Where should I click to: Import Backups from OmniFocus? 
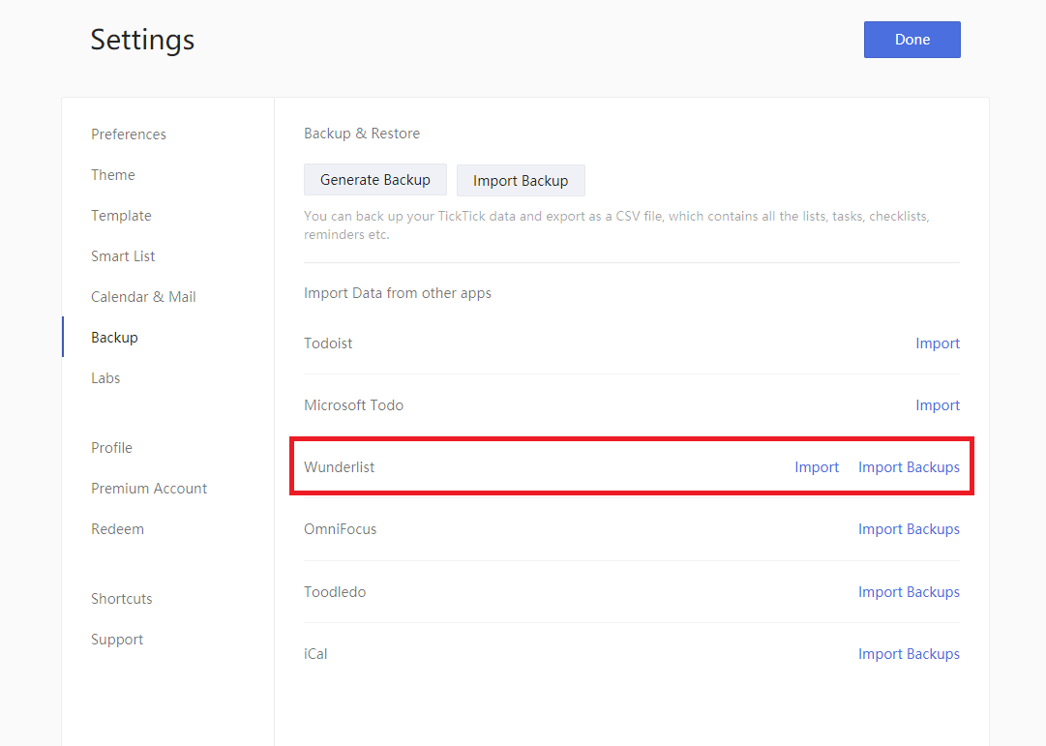[909, 529]
